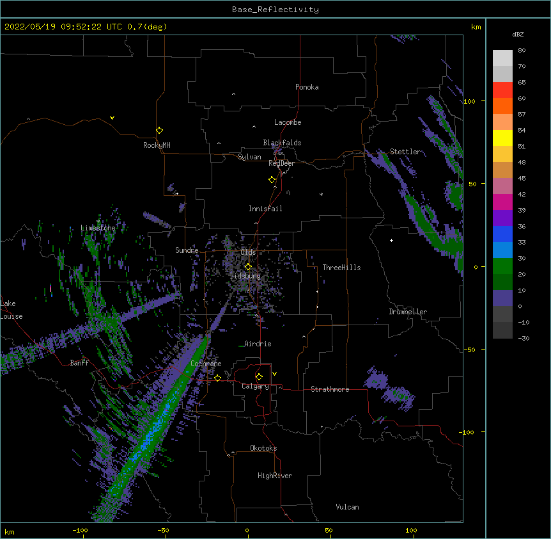Screen dimensions: 551x539
Task: Click the yellow V marker northwest of RockyMH
Action: (112, 118)
